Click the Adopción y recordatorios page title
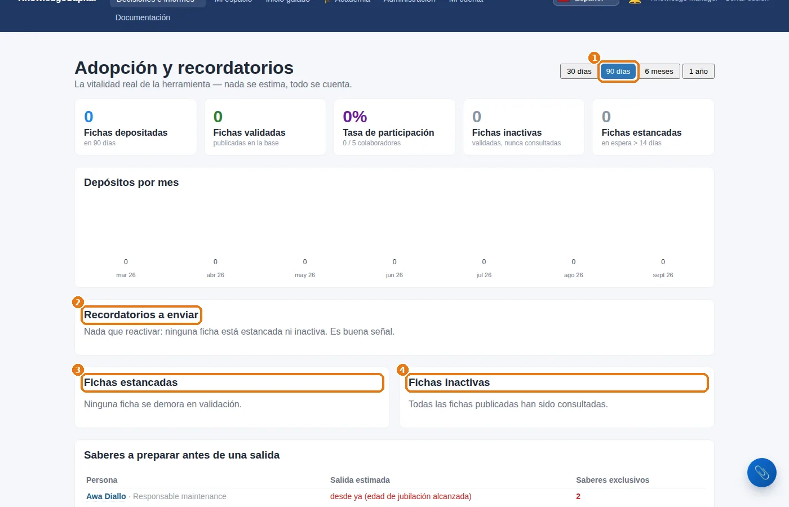 click(184, 68)
